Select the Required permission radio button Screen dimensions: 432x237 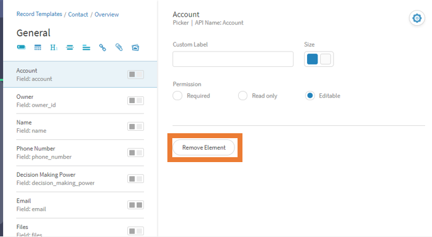177,96
